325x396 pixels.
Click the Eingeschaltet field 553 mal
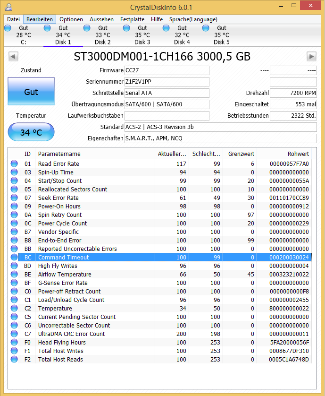[x=293, y=104]
